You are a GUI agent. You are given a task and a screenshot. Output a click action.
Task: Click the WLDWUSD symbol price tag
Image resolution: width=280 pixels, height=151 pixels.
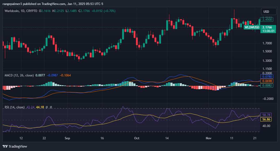pos(252,27)
